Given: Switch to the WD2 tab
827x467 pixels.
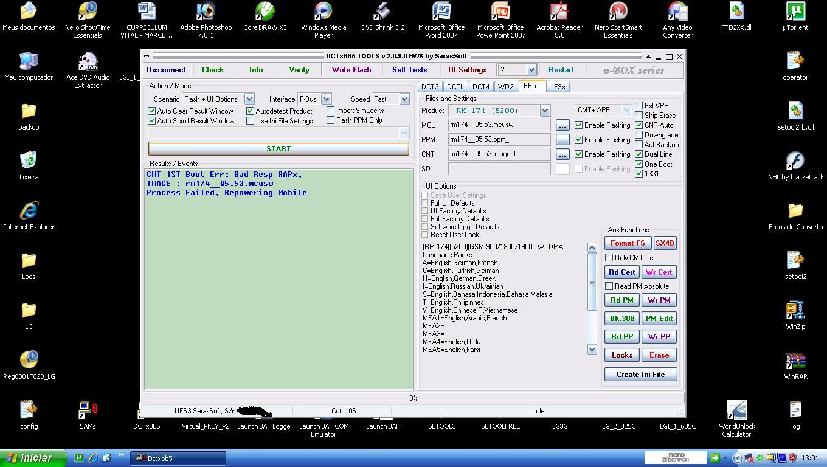Looking at the screenshot, I should coord(506,87).
